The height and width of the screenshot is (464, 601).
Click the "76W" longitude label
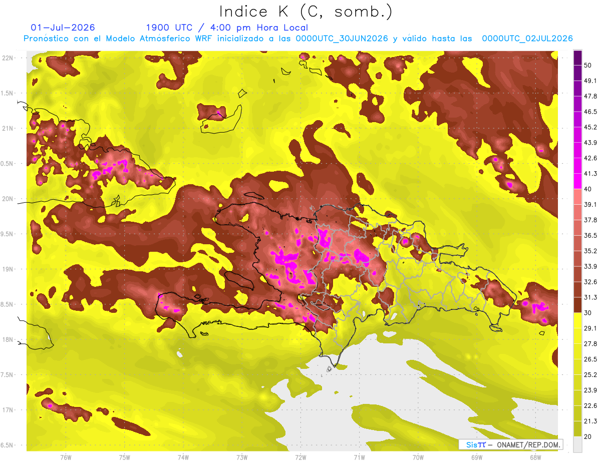pyautogui.click(x=66, y=457)
